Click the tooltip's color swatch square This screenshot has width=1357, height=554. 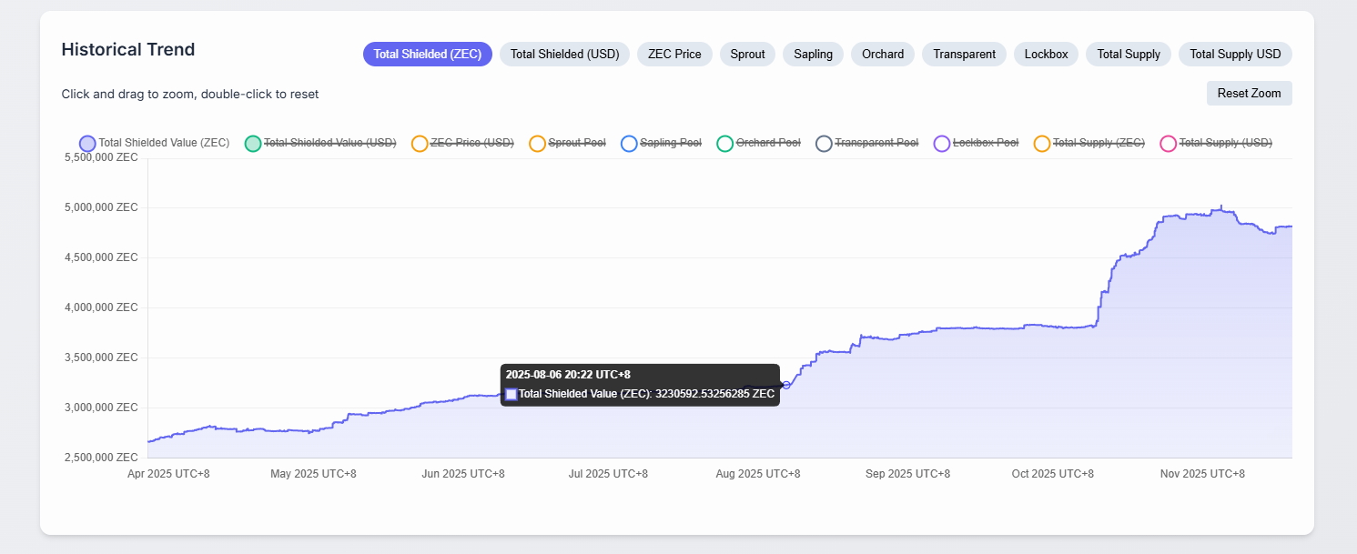(x=511, y=394)
